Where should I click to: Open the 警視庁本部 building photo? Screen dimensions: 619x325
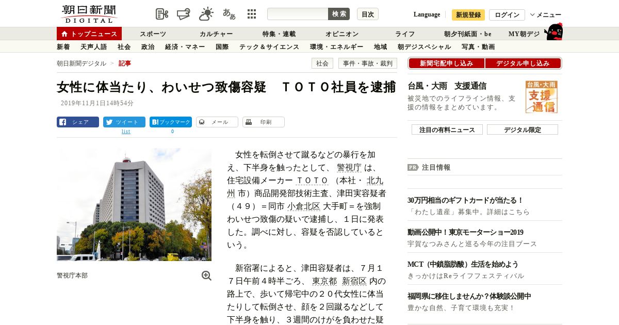click(134, 204)
